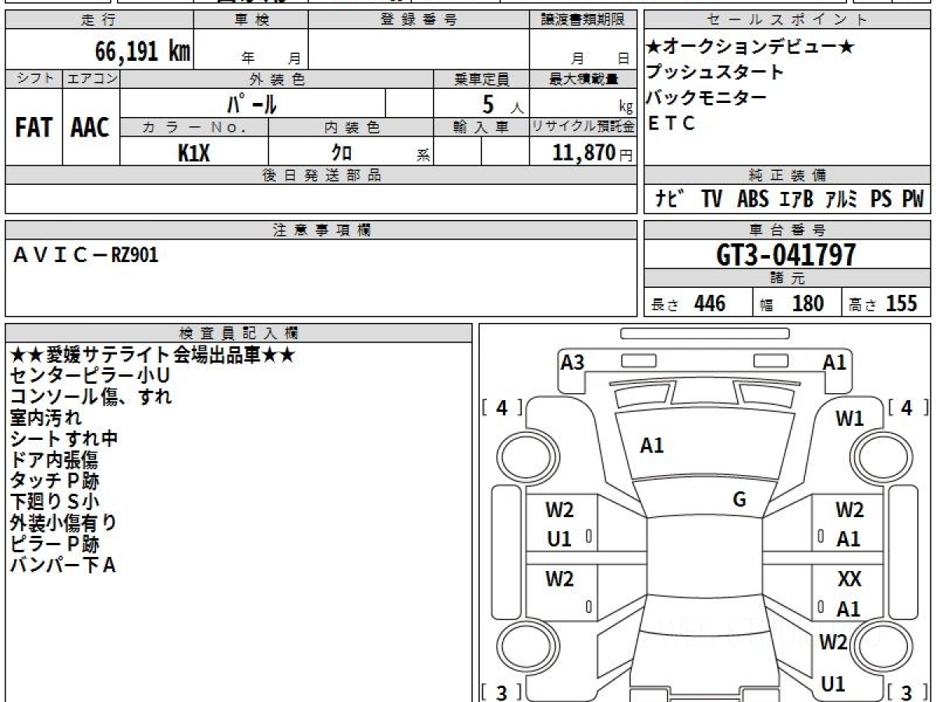
Task: Select PW in genuine equipment row
Action: point(913,199)
